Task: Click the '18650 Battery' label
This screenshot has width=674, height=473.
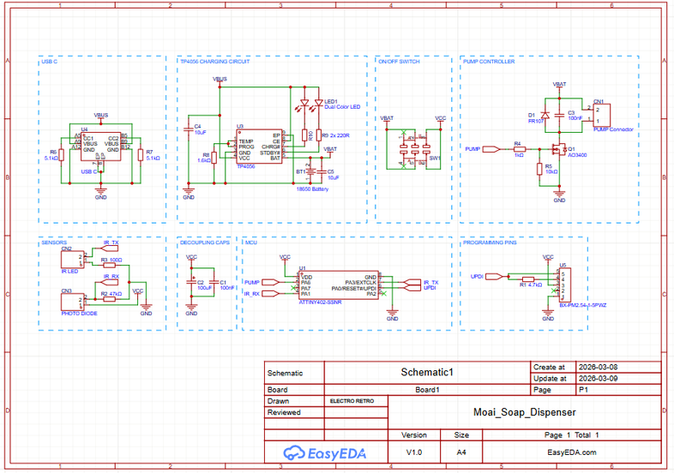Action: point(312,189)
